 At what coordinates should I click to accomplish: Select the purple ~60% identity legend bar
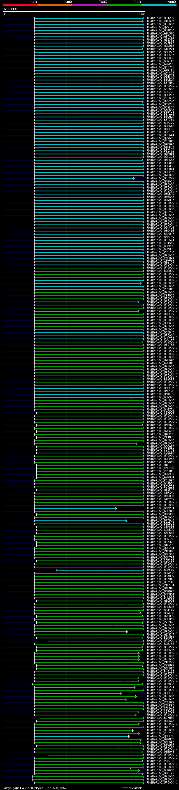pyautogui.click(x=90, y=5)
